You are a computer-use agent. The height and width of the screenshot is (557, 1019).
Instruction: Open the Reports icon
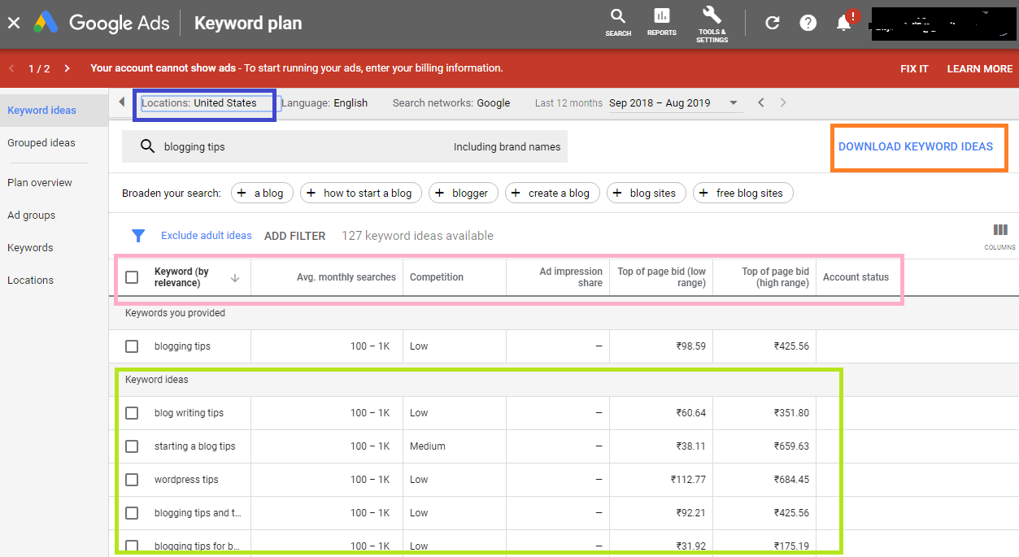coord(662,23)
